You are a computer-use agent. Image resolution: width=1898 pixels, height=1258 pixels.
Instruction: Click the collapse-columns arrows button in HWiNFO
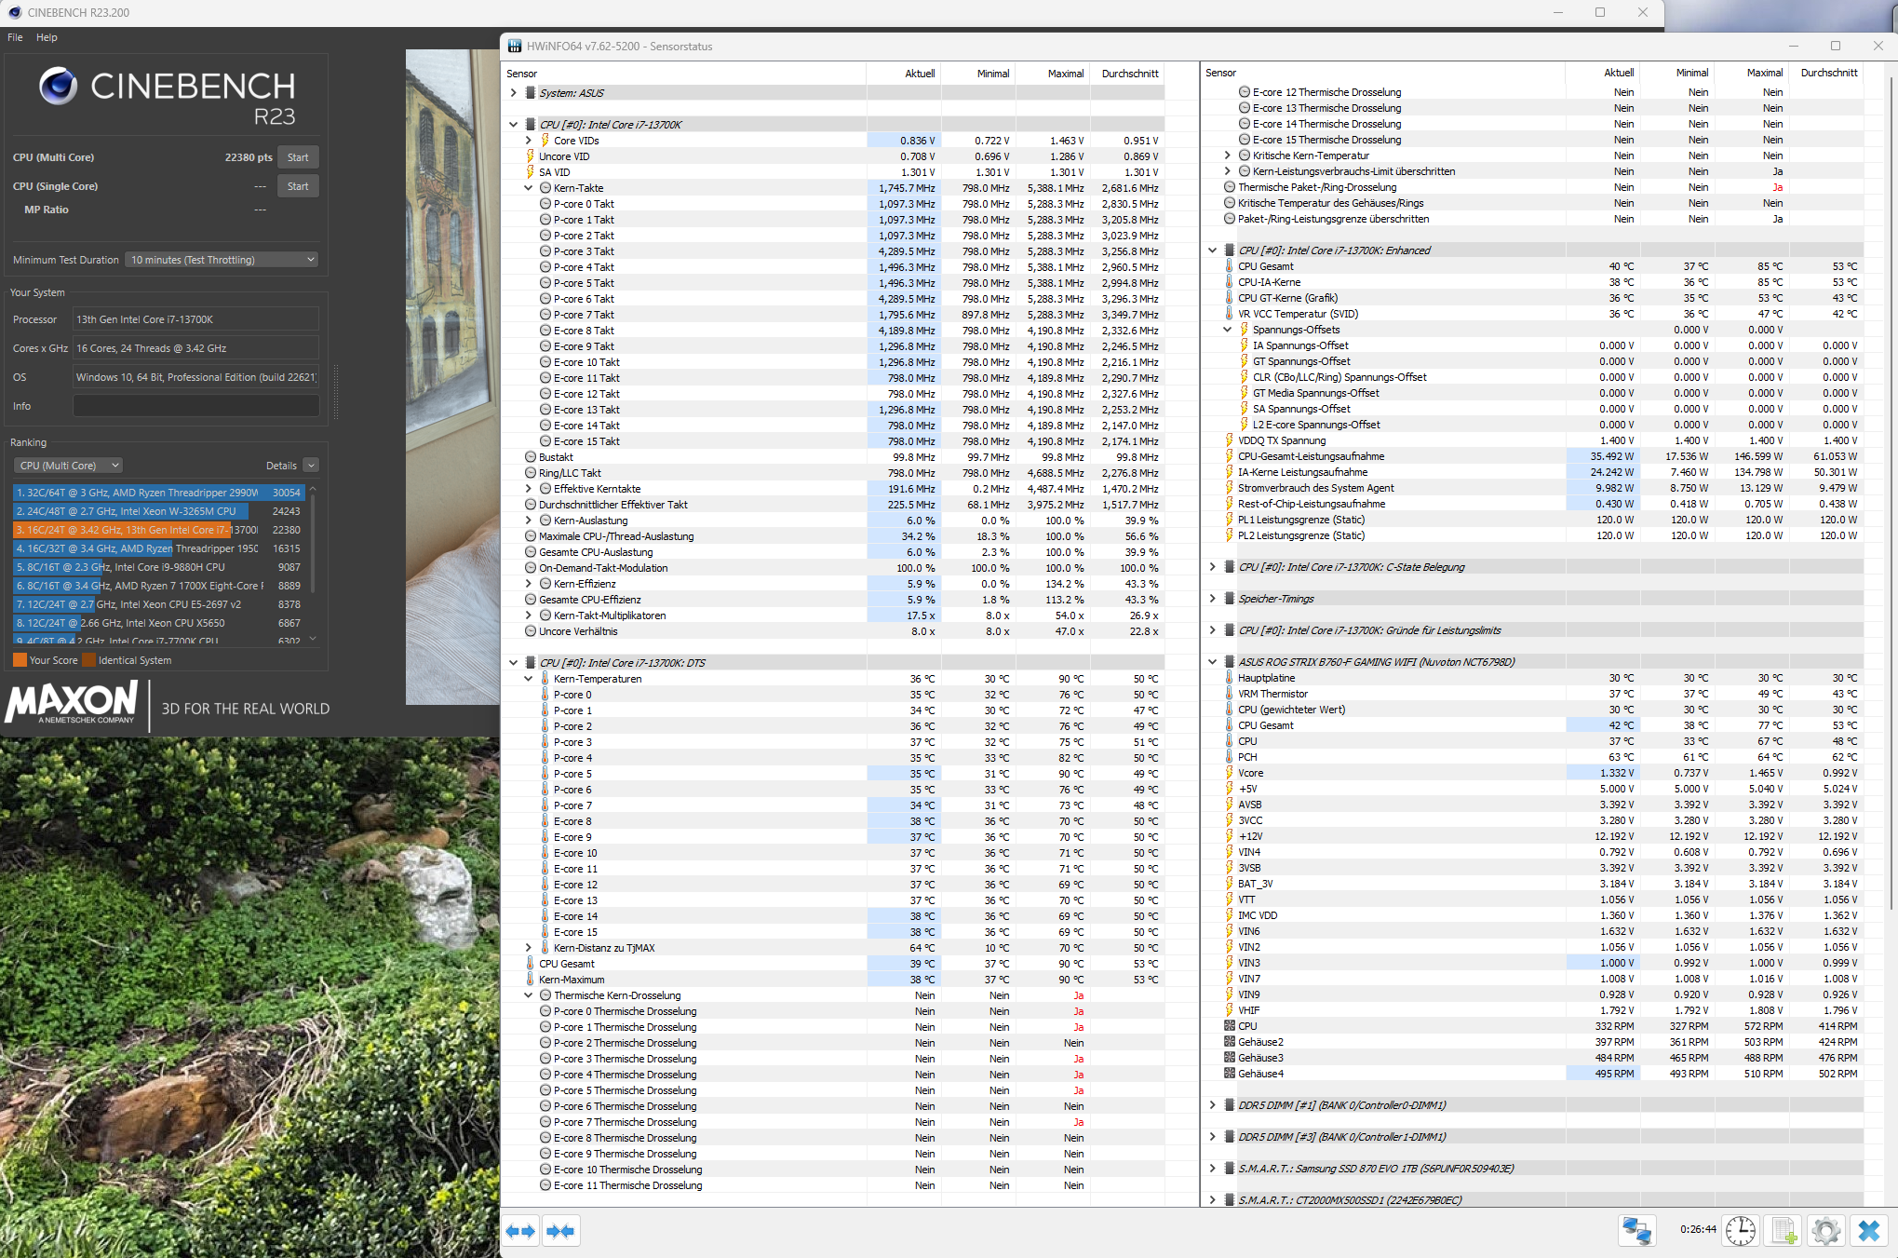(560, 1231)
